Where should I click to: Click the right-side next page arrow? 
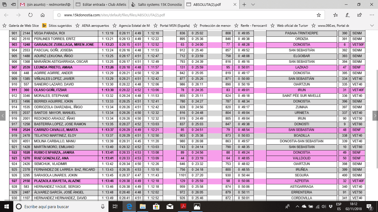(x=375, y=115)
